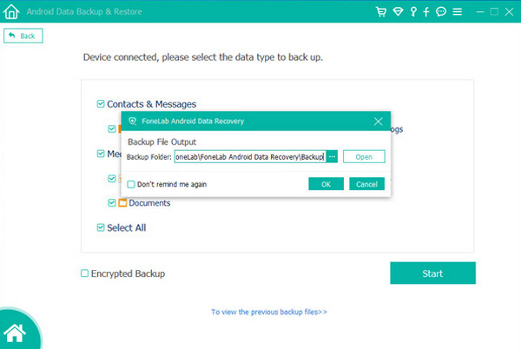
Task: Toggle the Select All checkbox
Action: pos(101,227)
